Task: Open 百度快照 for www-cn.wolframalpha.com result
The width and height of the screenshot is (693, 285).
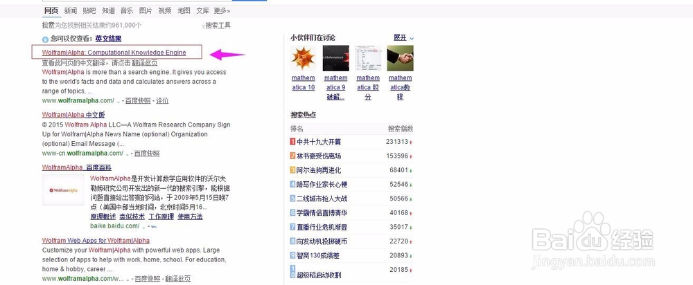Action: (147, 153)
